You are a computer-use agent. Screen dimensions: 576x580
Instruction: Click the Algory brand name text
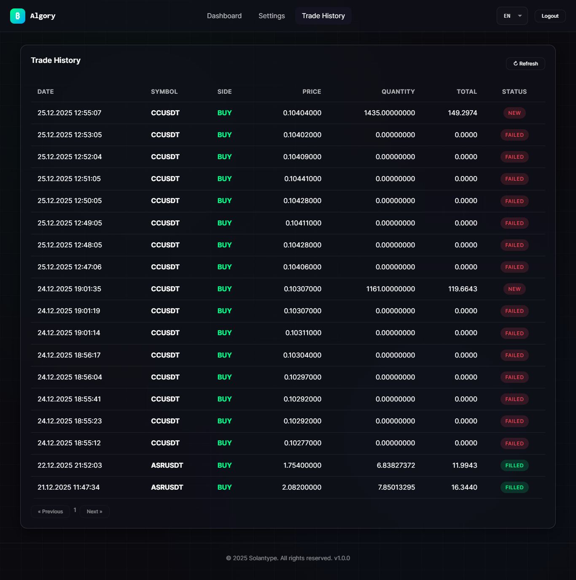click(43, 16)
